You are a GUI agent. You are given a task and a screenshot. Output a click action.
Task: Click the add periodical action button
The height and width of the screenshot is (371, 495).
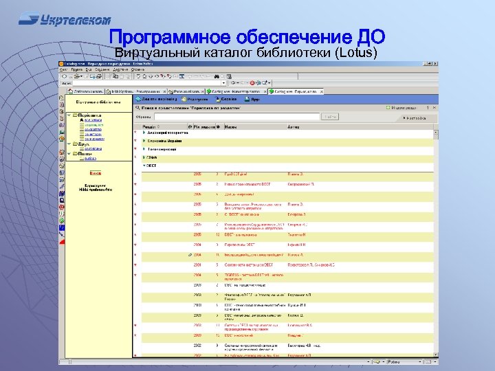point(156,99)
